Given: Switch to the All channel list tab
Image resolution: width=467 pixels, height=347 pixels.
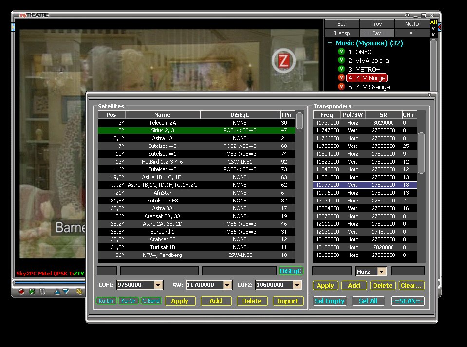Looking at the screenshot, I should click(x=412, y=33).
